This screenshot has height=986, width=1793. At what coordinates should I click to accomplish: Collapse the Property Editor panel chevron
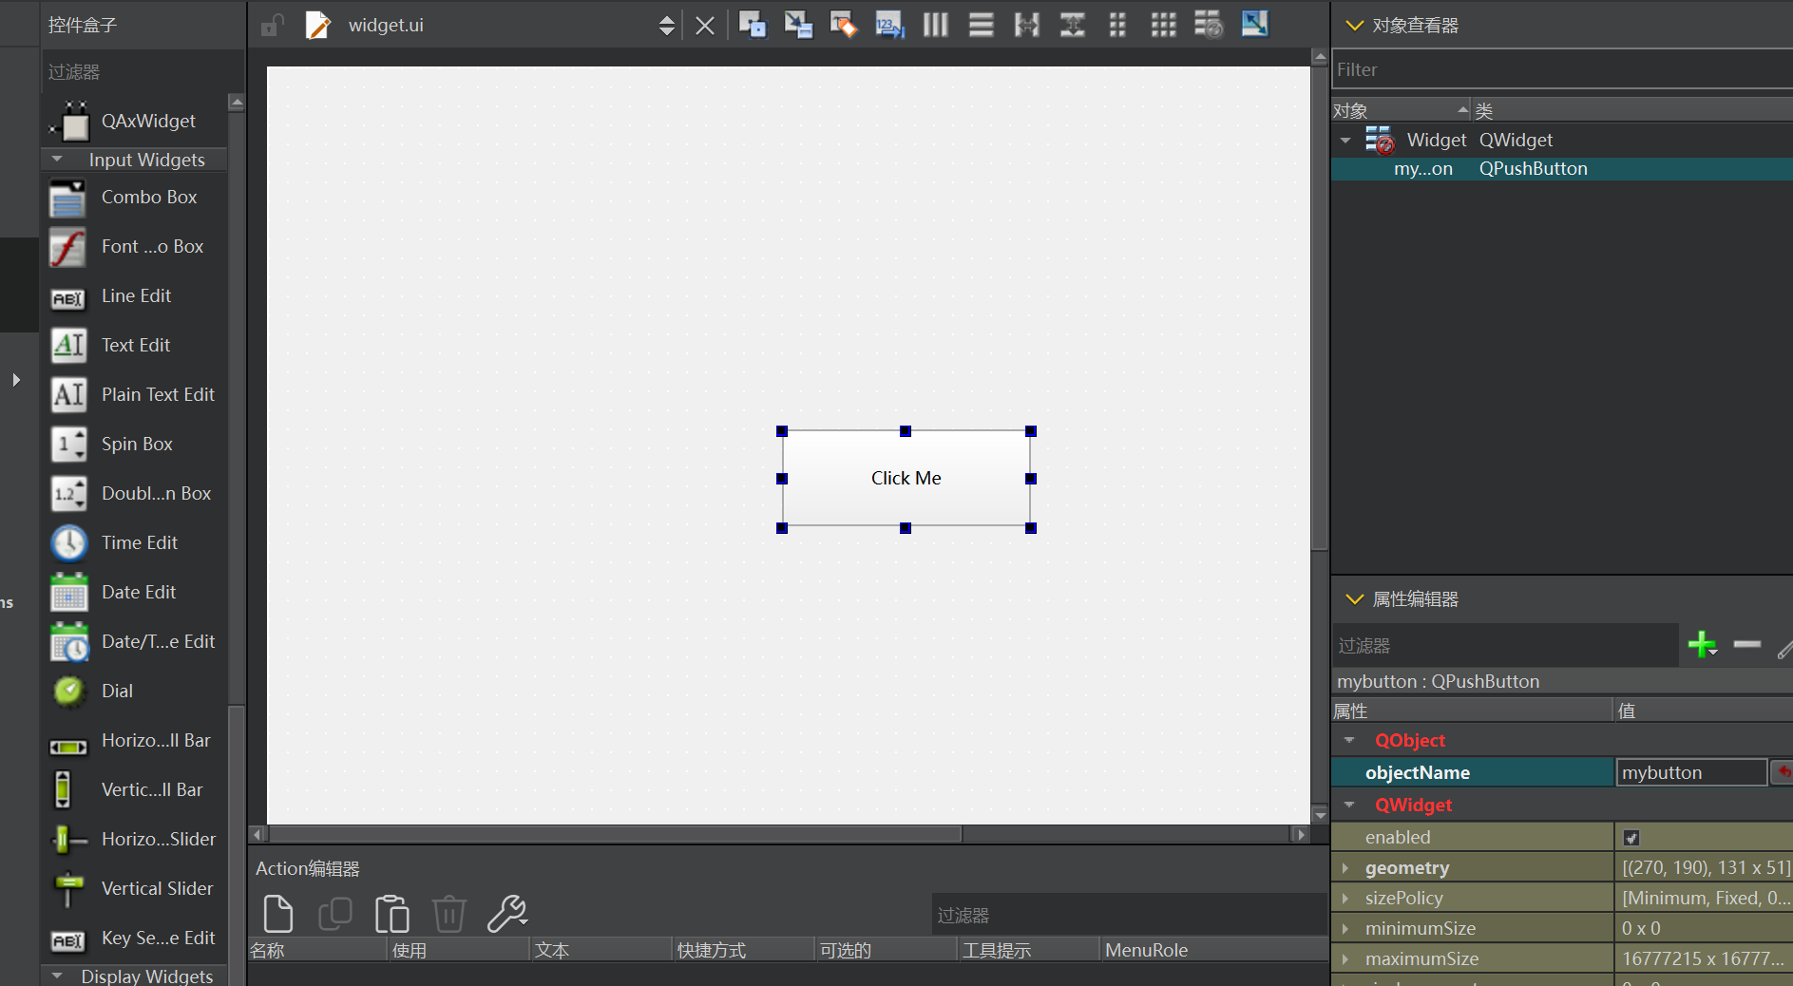coord(1355,598)
